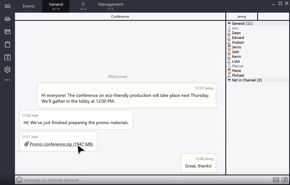Open the messages envelope icon in sidebar
The width and height of the screenshot is (290, 185).
point(7,32)
